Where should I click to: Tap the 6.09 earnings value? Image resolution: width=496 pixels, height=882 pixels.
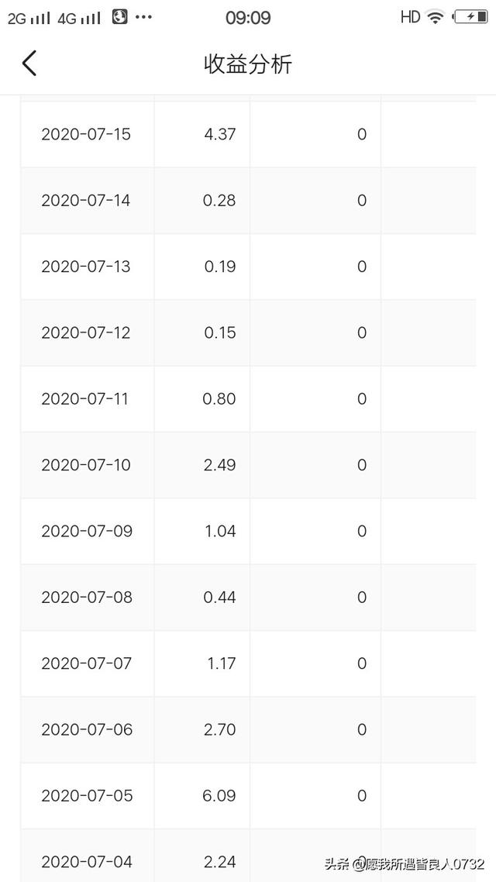point(219,795)
